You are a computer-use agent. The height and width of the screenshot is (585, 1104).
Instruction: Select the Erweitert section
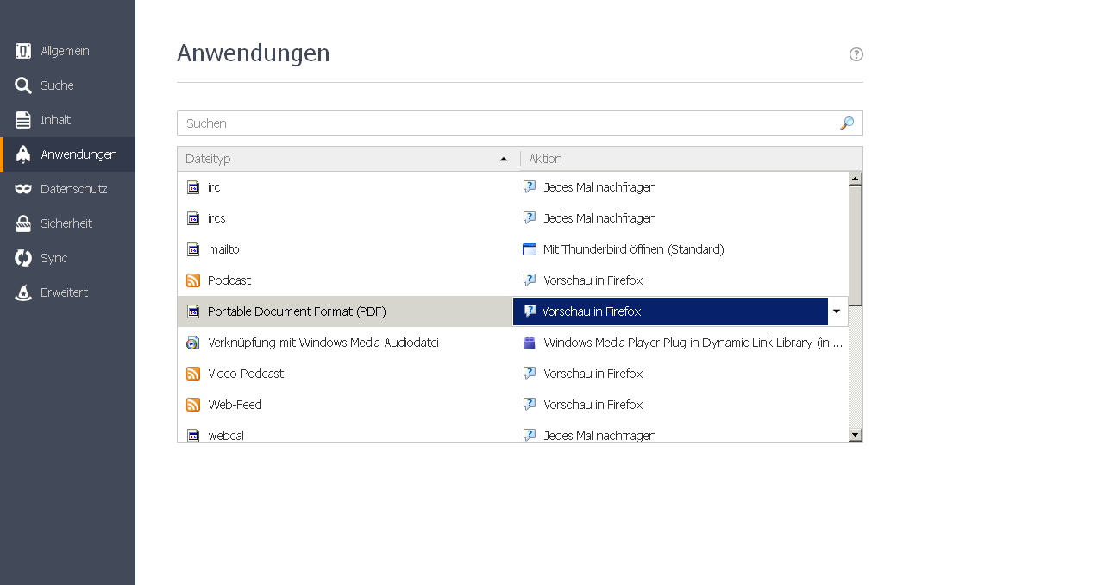click(64, 292)
